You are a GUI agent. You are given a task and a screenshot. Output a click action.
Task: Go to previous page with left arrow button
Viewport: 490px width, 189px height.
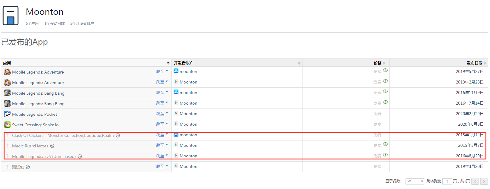[475, 181]
